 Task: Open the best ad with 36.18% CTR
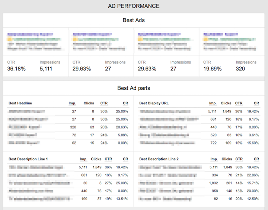[36, 41]
